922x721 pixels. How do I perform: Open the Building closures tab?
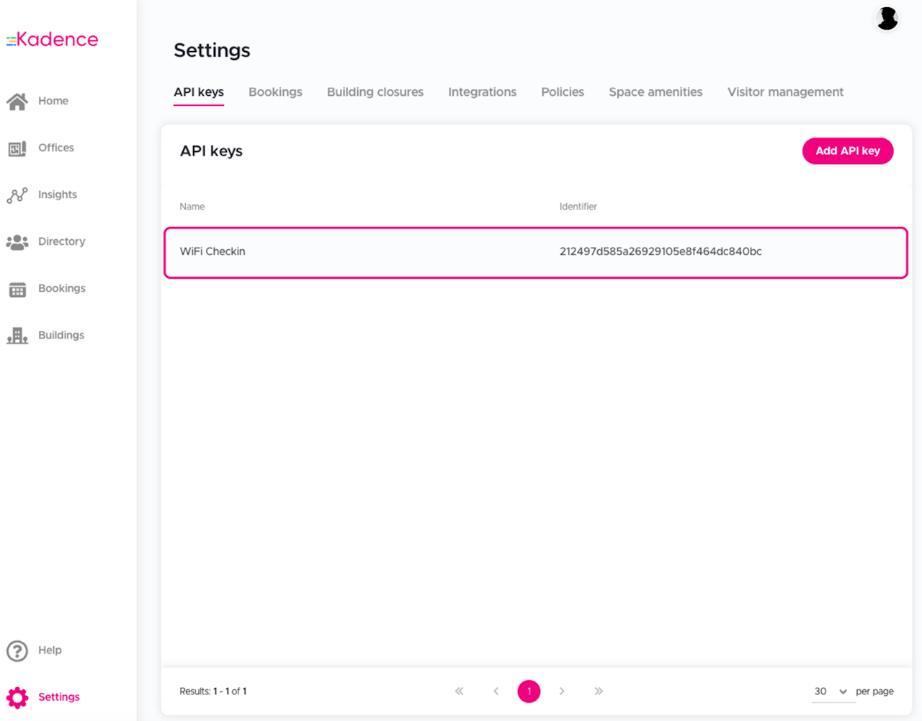pos(375,92)
